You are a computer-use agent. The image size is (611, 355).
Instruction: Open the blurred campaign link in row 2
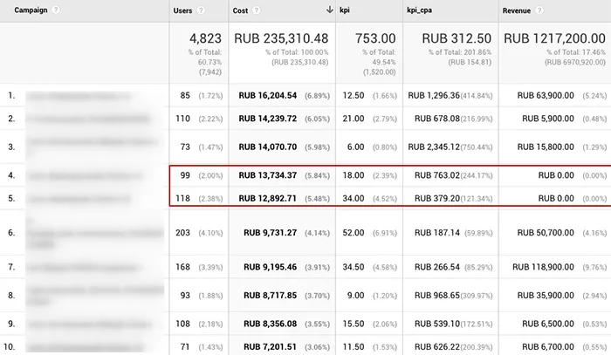pos(88,119)
